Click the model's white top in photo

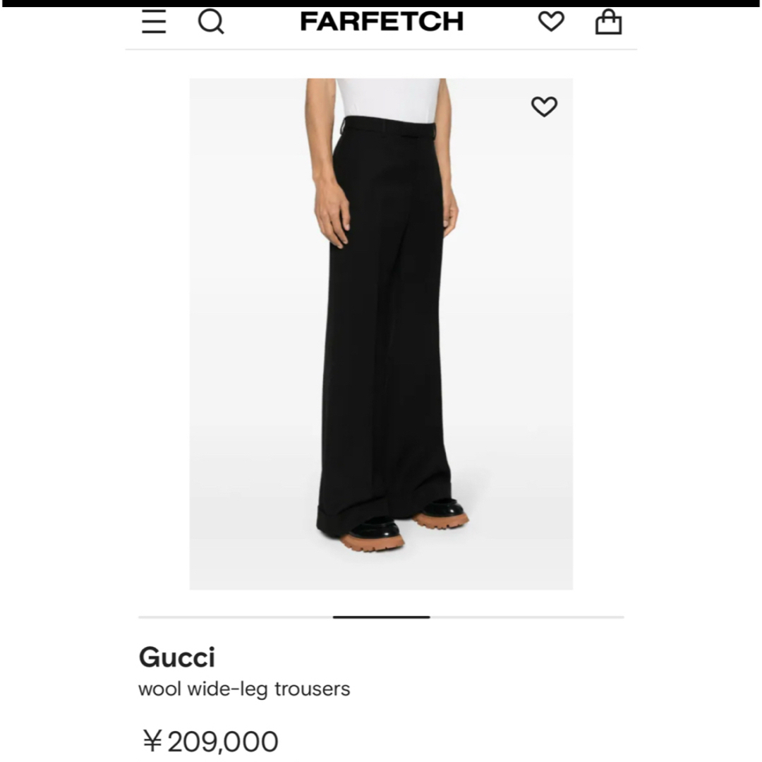tap(388, 100)
